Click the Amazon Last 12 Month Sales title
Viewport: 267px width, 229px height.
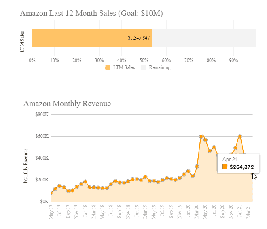pos(91,13)
